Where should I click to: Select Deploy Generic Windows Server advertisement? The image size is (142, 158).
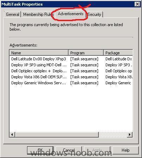pyautogui.click(x=71, y=83)
